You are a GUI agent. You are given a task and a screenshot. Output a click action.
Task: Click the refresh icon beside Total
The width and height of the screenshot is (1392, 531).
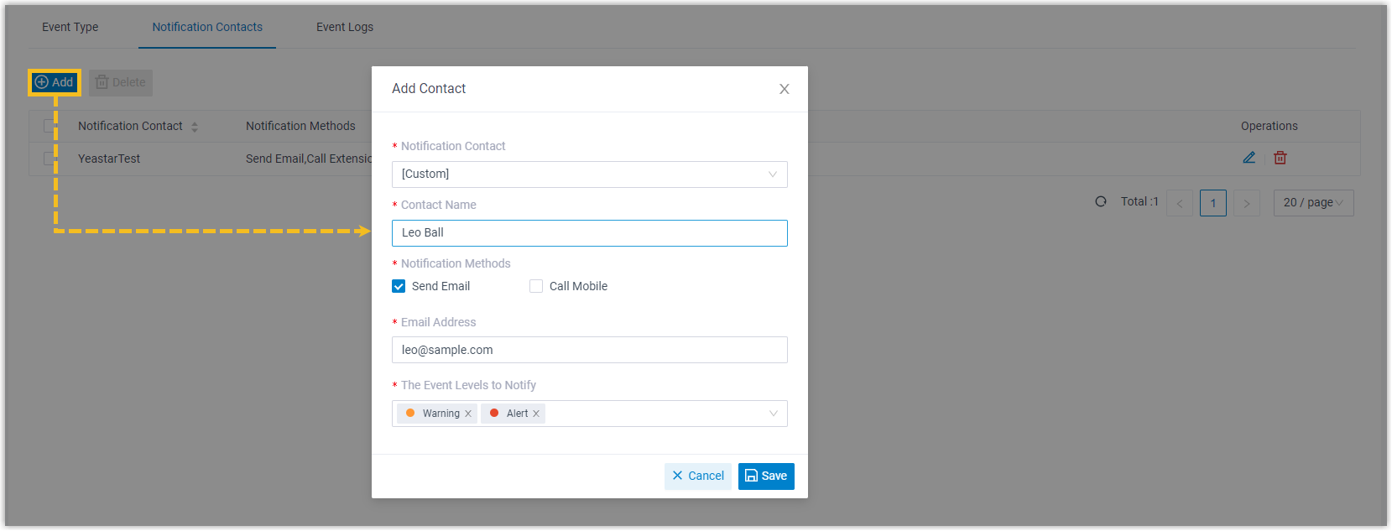tap(1100, 202)
